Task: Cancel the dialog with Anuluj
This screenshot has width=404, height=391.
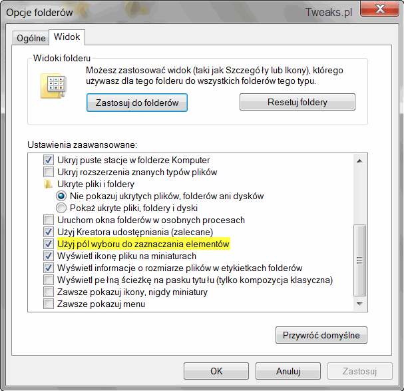Action: [x=288, y=371]
